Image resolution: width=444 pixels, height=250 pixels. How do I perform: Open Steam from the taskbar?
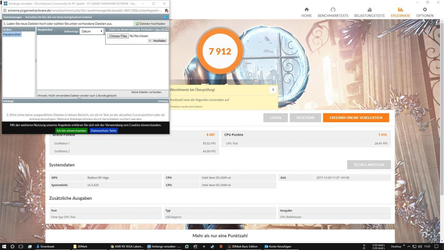[213, 246]
